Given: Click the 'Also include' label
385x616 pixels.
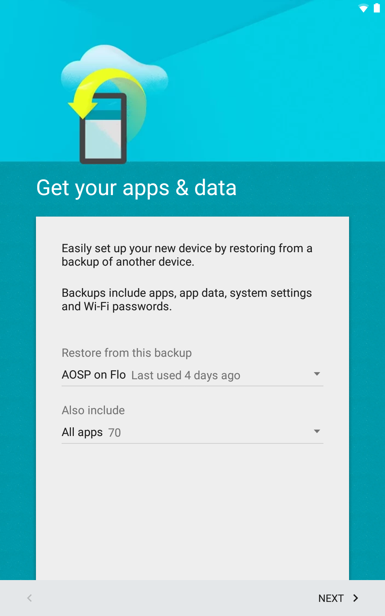Looking at the screenshot, I should tap(93, 410).
